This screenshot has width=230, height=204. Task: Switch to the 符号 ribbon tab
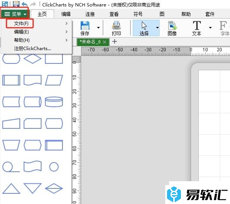[x=138, y=14]
